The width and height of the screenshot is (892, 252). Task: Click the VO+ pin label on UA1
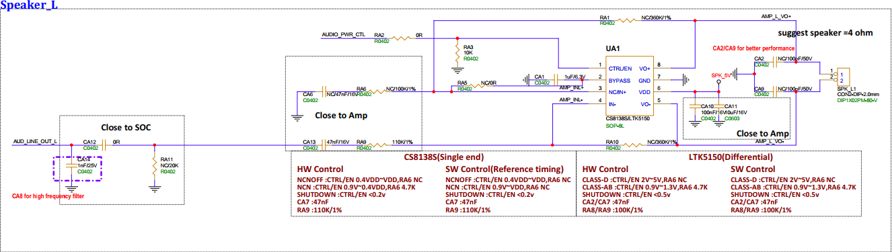click(644, 69)
